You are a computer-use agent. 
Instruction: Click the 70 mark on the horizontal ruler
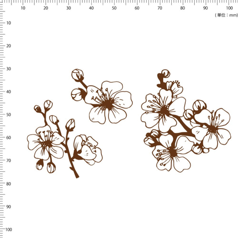point(160,8)
